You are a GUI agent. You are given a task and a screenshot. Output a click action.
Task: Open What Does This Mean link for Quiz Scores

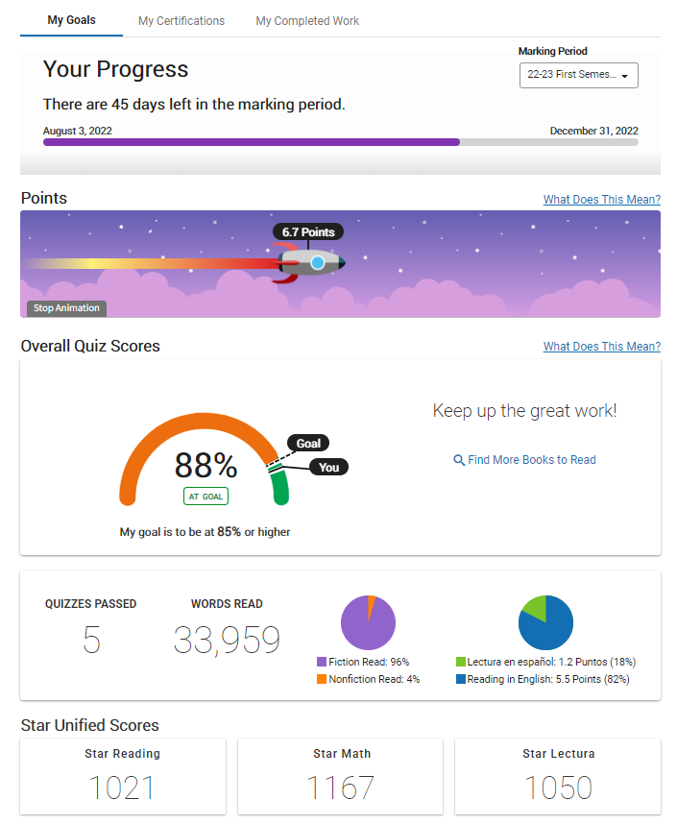point(602,347)
